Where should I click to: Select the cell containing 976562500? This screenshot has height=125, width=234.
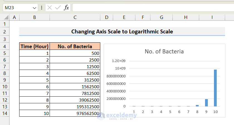click(75, 114)
